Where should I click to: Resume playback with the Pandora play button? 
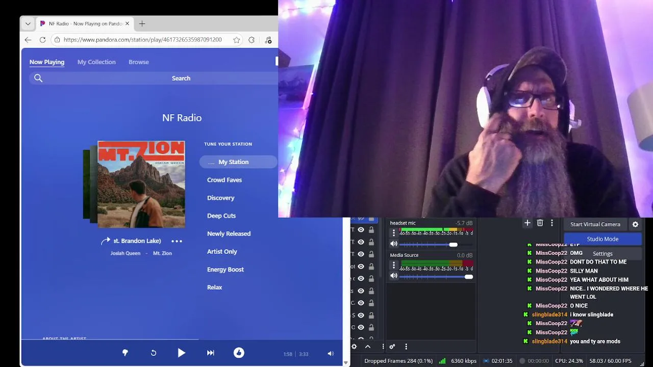pos(181,353)
